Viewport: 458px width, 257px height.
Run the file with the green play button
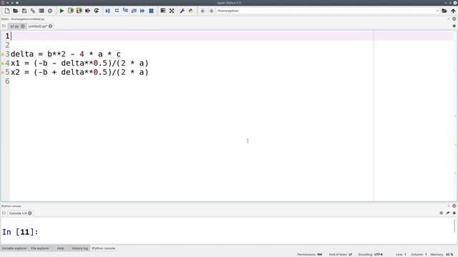point(62,11)
